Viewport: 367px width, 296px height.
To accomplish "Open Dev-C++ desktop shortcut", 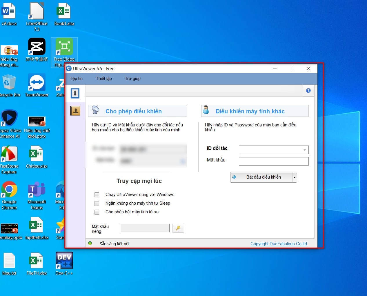I will tap(64, 263).
